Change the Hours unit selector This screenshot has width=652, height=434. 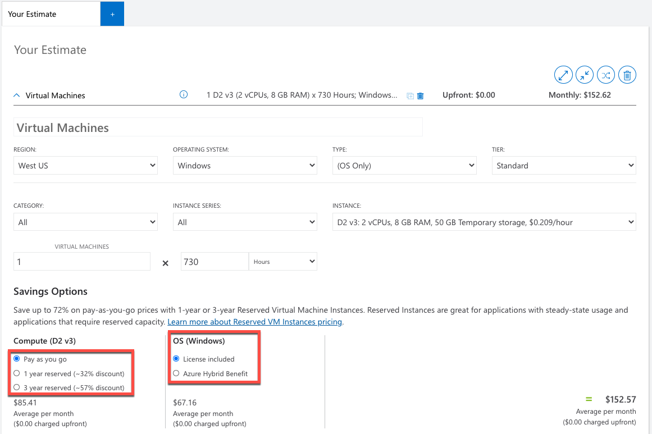pos(282,261)
